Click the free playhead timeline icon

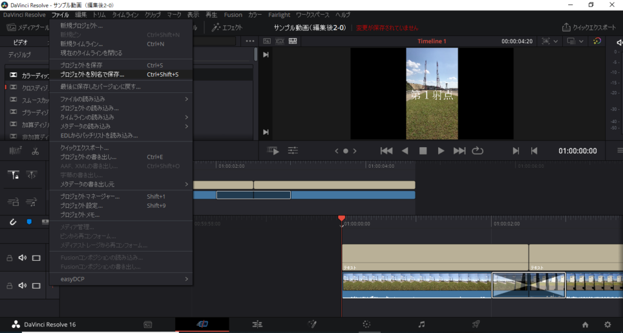[x=32, y=174]
